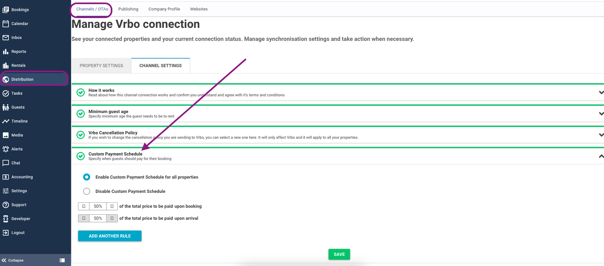Click the Accounting dollar icon

[6, 177]
